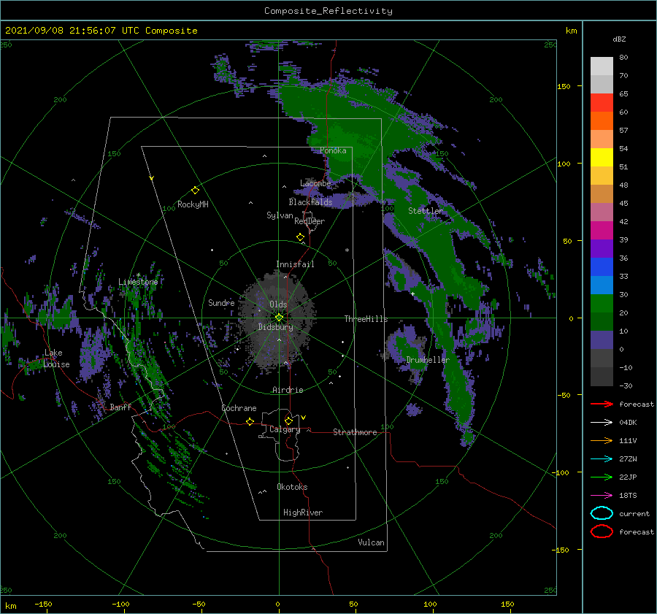Click the Calgary label
Screen dimensions: 657x614
(285, 429)
